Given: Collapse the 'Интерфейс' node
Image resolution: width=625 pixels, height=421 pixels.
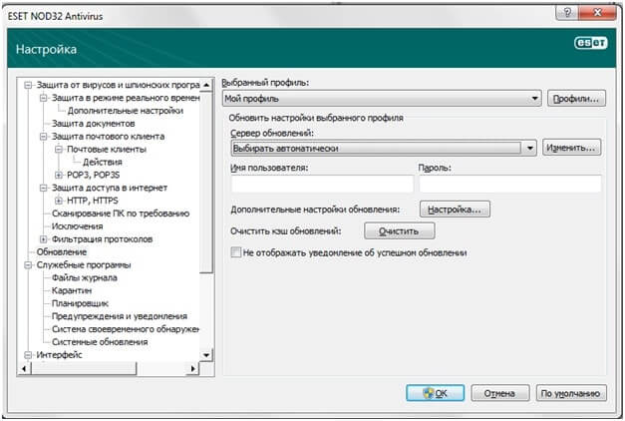Looking at the screenshot, I should pos(28,355).
